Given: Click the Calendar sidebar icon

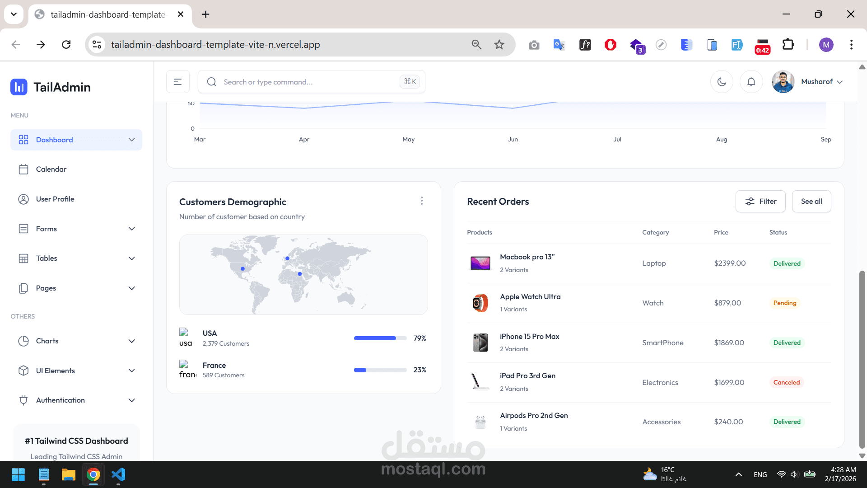Looking at the screenshot, I should [x=23, y=169].
